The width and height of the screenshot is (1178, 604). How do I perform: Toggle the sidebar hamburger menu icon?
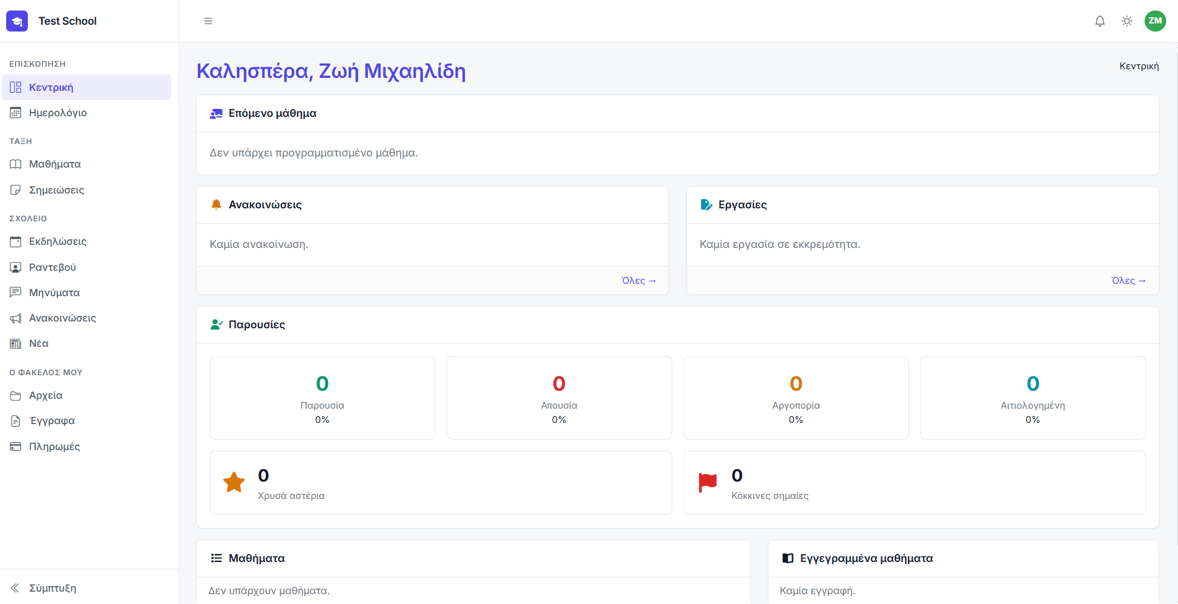click(208, 21)
